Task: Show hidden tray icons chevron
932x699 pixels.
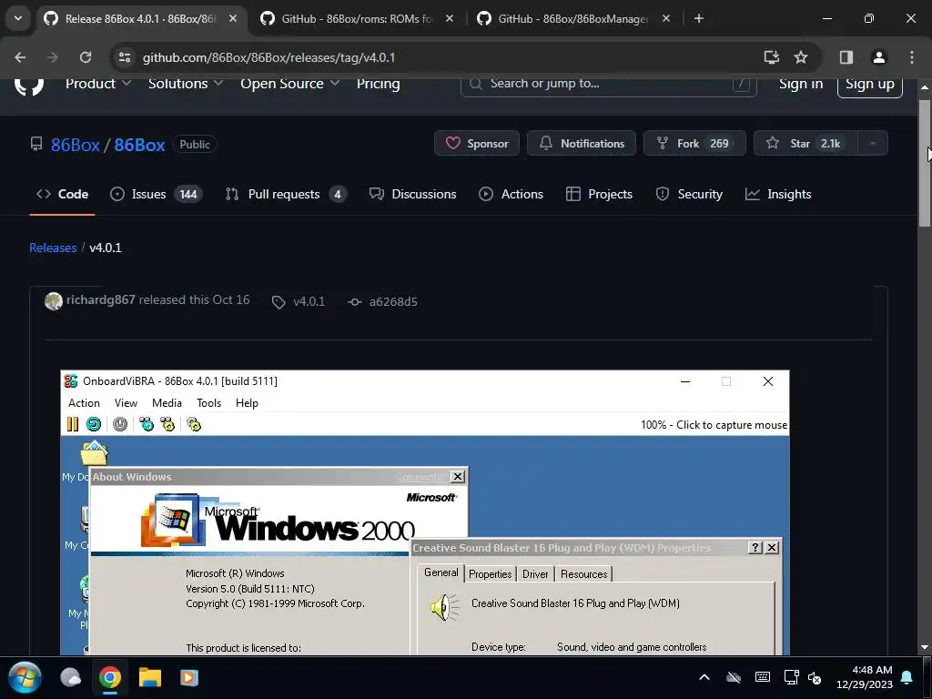Action: click(704, 677)
